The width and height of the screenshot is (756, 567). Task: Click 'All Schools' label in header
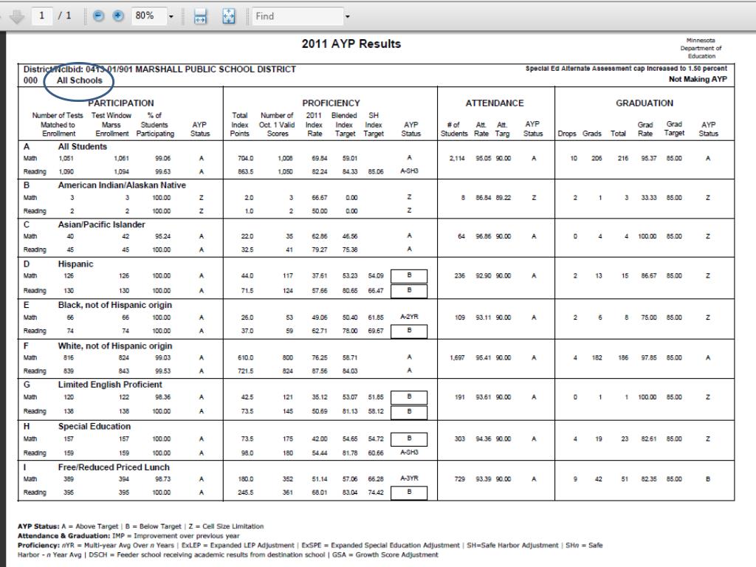coord(80,80)
